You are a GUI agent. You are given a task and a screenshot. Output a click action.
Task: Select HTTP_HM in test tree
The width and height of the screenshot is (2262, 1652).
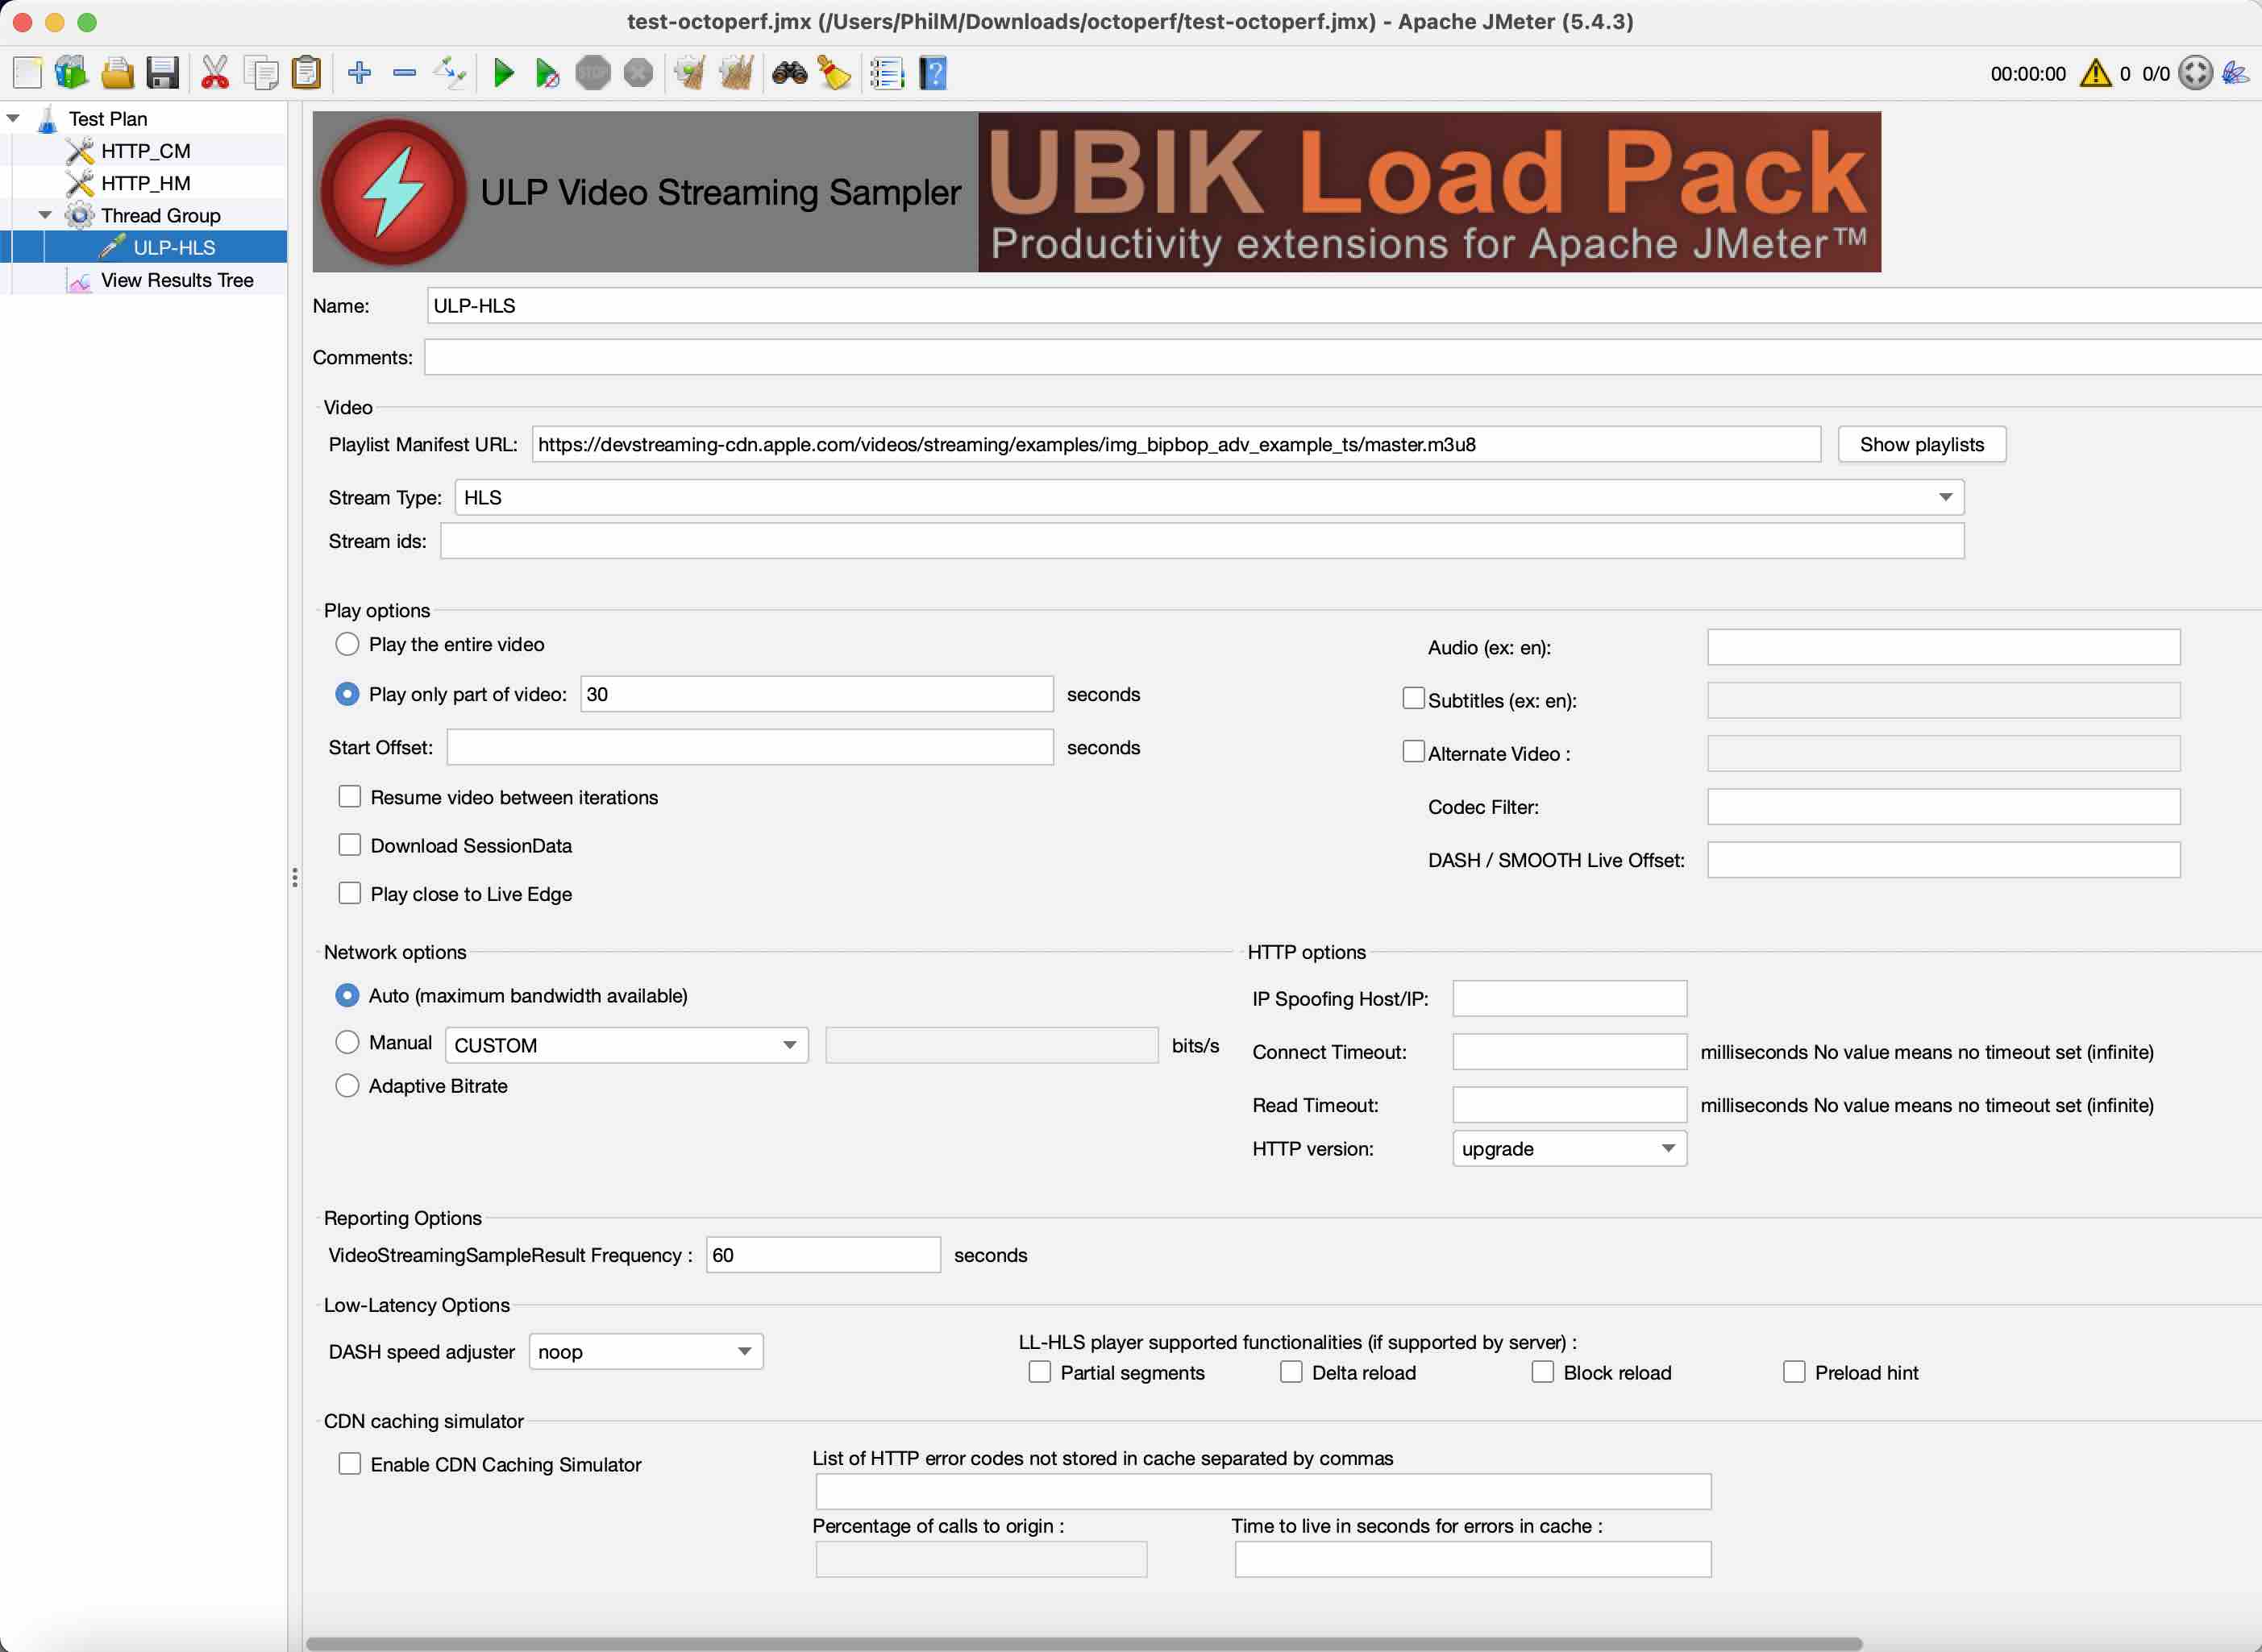145,183
